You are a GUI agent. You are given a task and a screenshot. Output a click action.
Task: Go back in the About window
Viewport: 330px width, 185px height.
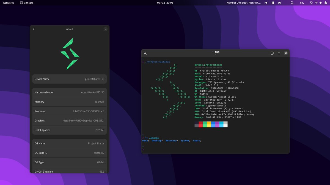coord(34,29)
